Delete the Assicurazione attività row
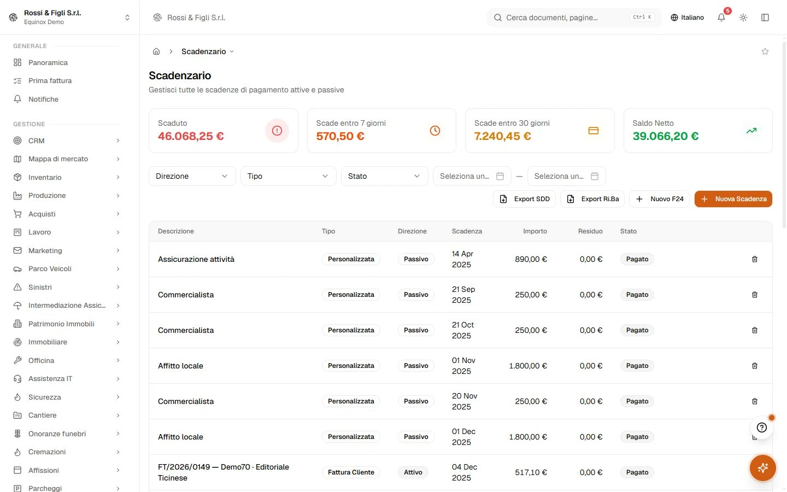787x492 pixels. (755, 259)
